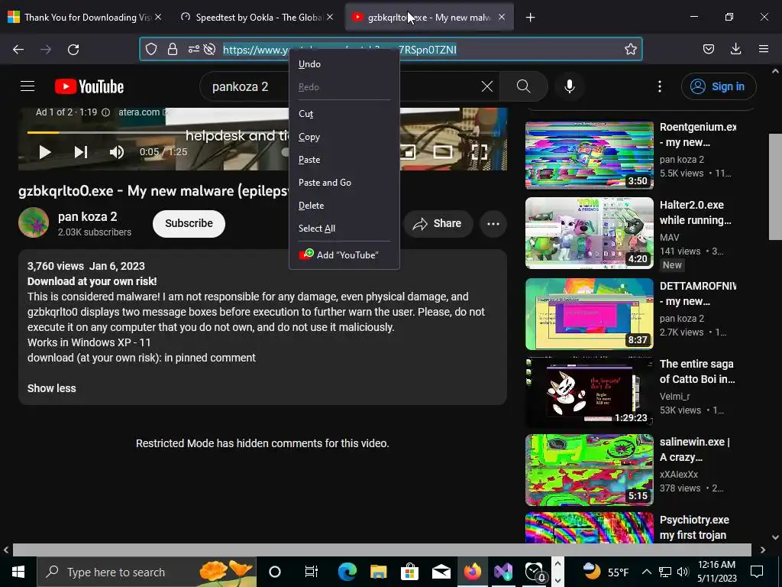Open the pan koza 2 channel name link

click(x=87, y=216)
